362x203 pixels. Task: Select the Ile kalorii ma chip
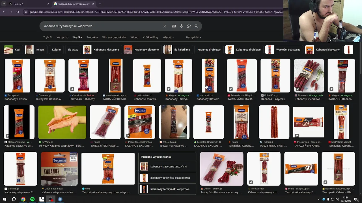pyautogui.click(x=178, y=50)
